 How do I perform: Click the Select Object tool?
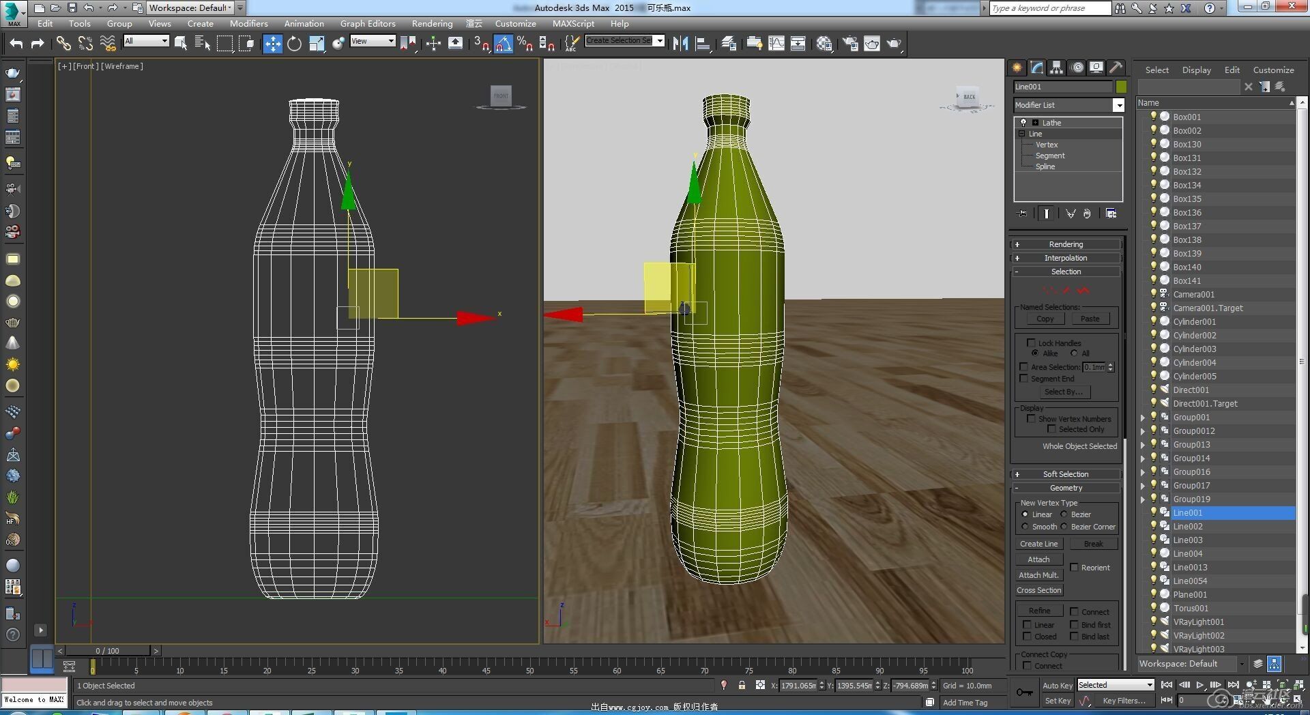coord(181,44)
